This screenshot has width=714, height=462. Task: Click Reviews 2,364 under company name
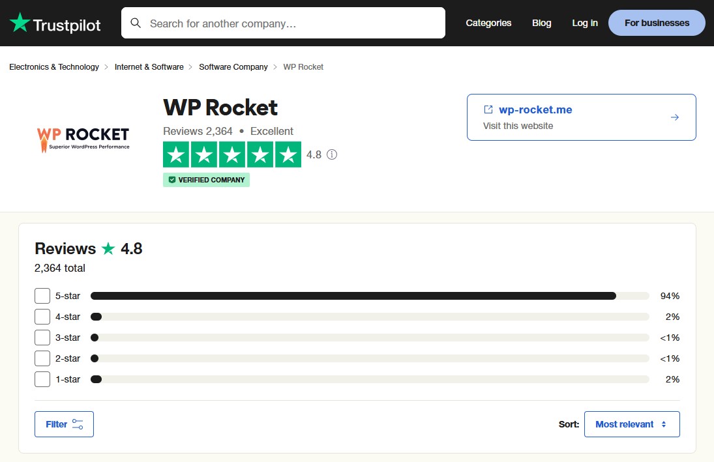coord(198,131)
